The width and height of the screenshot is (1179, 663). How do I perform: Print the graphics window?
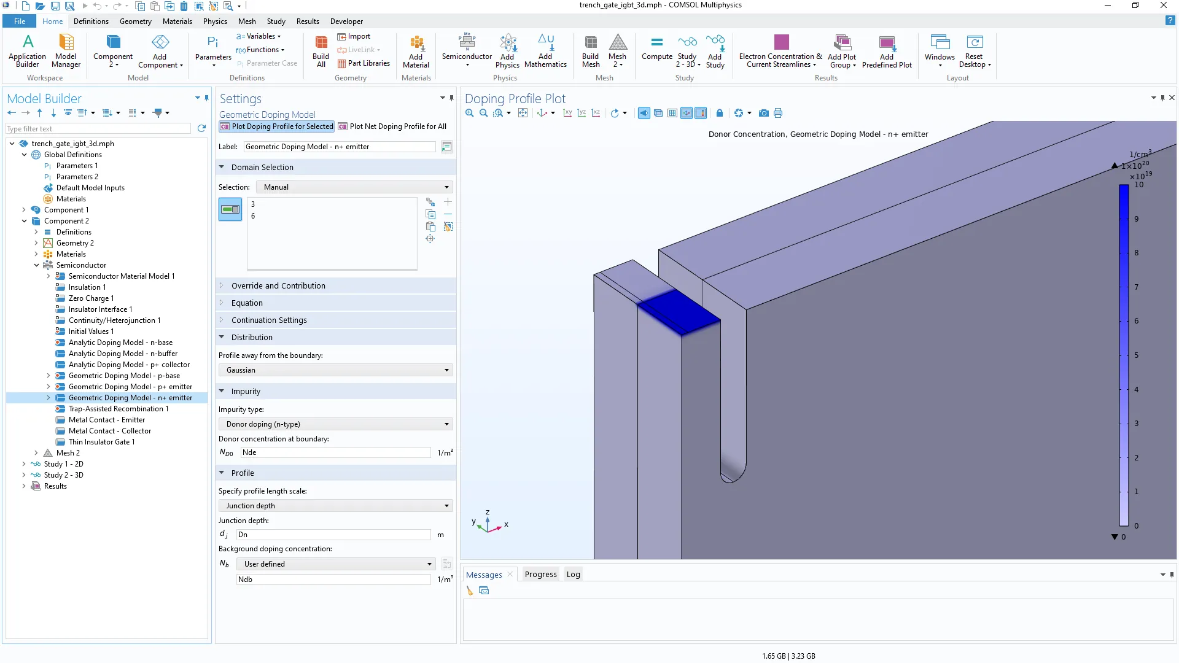click(x=778, y=113)
